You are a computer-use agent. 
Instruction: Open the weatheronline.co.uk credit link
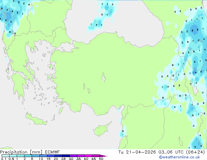[x=180, y=157]
